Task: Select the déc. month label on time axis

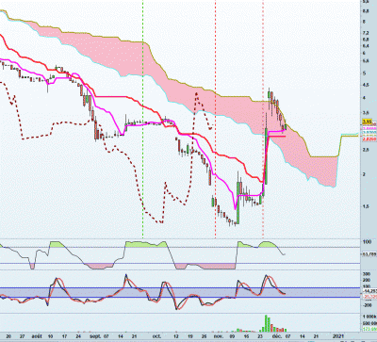Action: (276, 336)
